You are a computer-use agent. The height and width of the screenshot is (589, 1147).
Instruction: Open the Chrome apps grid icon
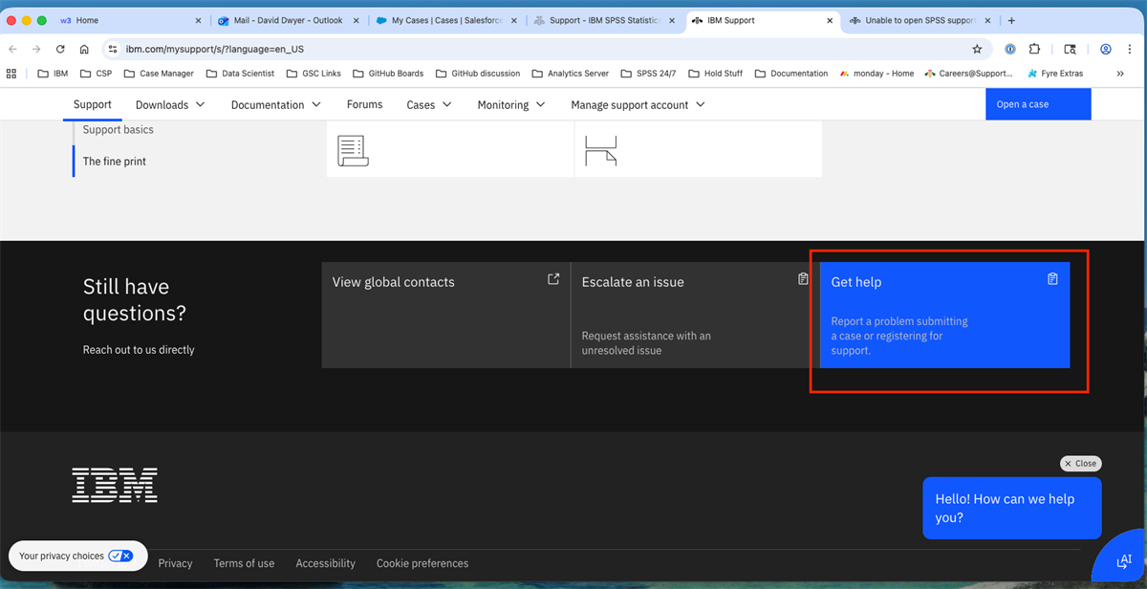[11, 74]
